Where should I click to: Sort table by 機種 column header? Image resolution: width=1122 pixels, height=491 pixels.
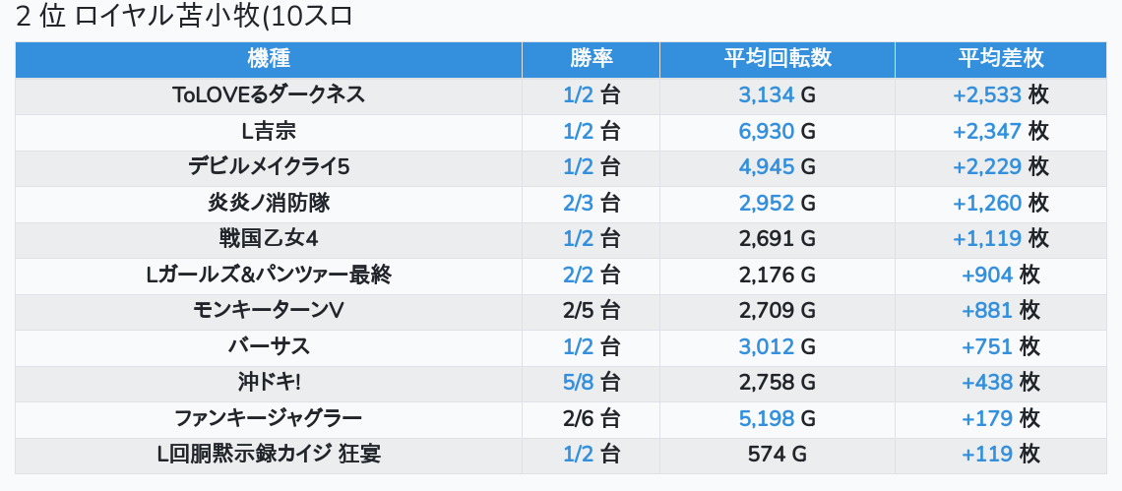tap(269, 59)
